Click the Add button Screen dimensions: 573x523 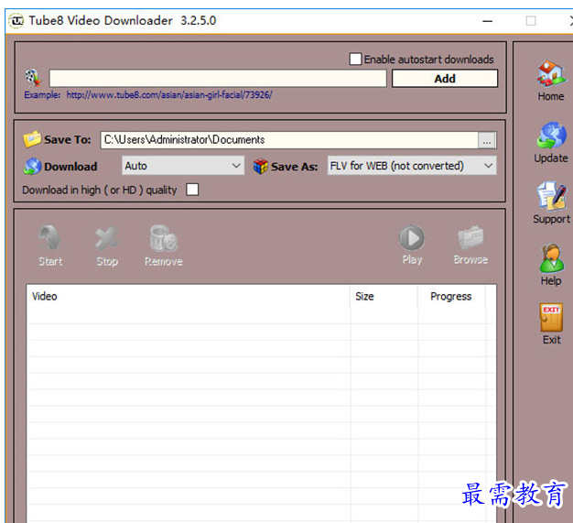445,78
